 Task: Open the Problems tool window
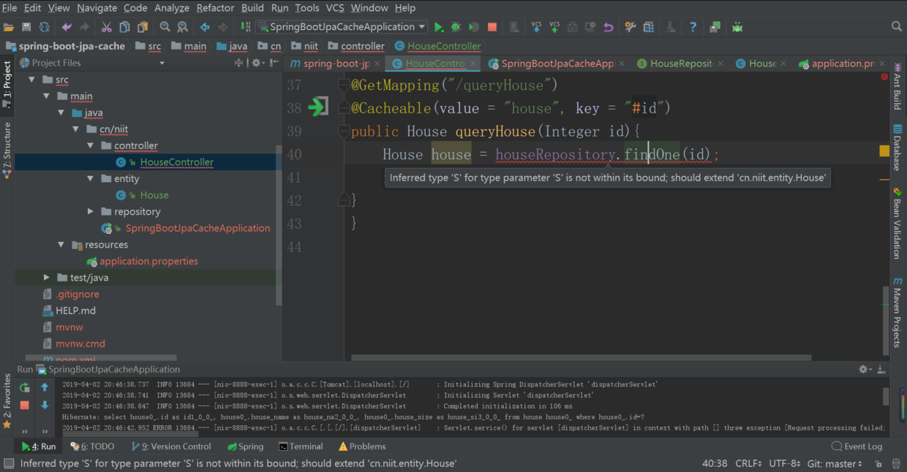[x=361, y=446]
